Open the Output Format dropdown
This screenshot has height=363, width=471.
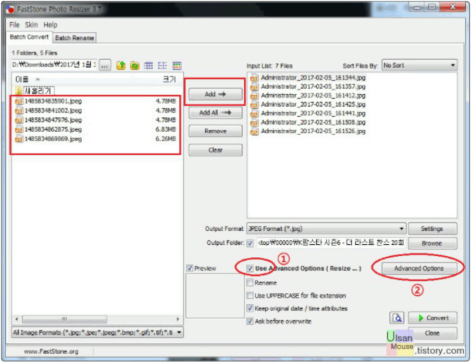point(326,229)
